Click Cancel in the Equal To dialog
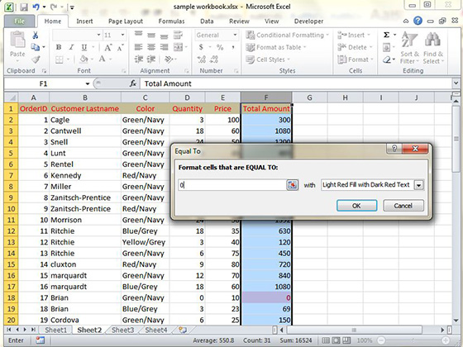The image size is (463, 347). (403, 206)
